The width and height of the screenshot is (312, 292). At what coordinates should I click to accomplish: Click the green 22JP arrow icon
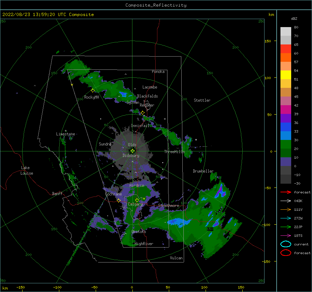[x=286, y=227]
